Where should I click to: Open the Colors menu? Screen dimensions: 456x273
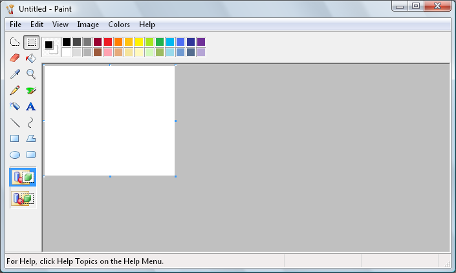tap(119, 25)
